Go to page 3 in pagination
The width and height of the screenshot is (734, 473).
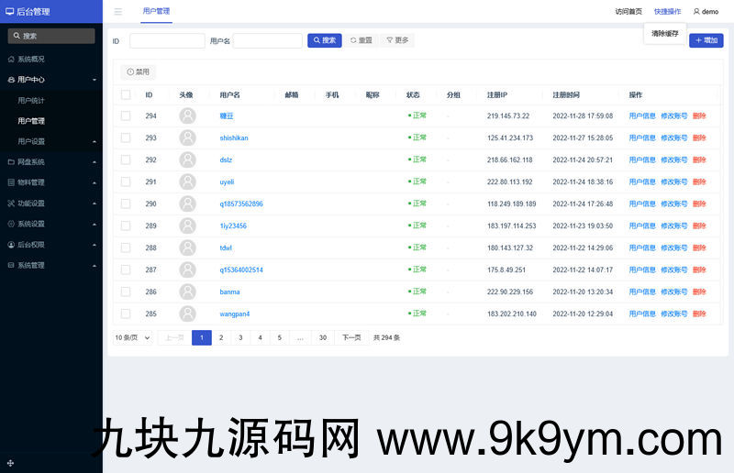[240, 337]
